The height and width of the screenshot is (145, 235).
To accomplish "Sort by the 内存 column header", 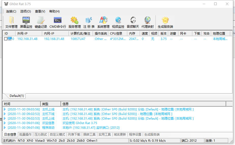I will (134, 34).
